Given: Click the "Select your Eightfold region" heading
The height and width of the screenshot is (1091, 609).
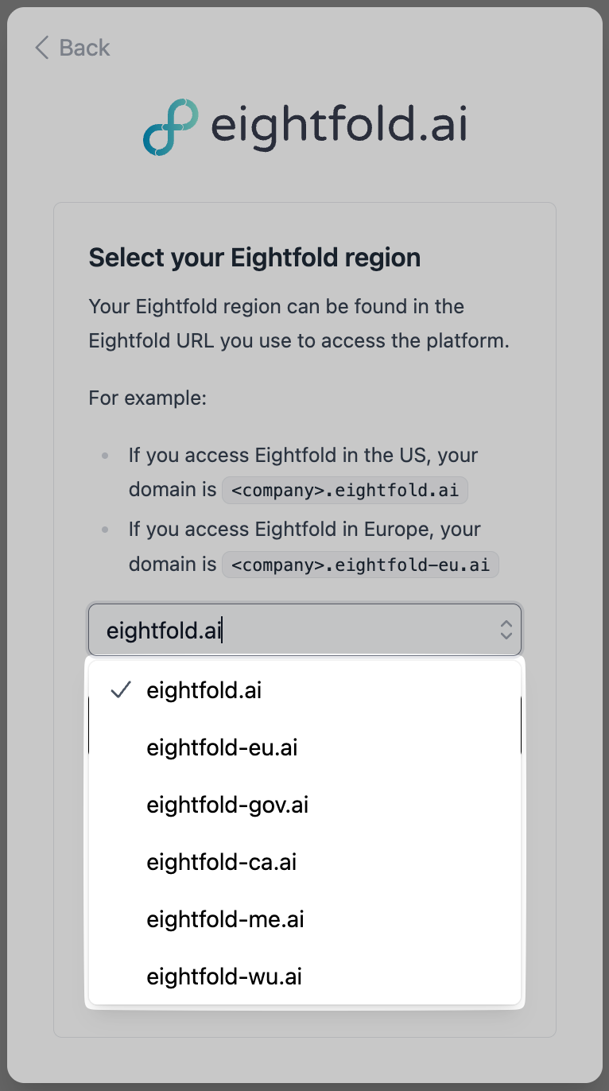Looking at the screenshot, I should [254, 258].
